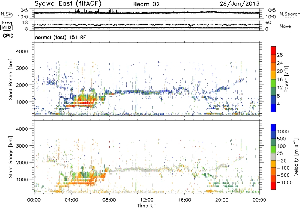Image resolution: width=300 pixels, height=208 pixels.
Task: Click the '04:00' time axis tick label
Action: pyautogui.click(x=71, y=200)
